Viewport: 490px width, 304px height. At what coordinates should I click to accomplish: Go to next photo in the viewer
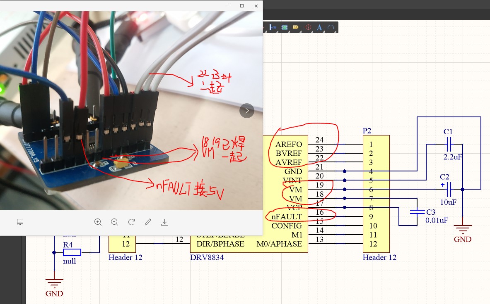(x=246, y=111)
